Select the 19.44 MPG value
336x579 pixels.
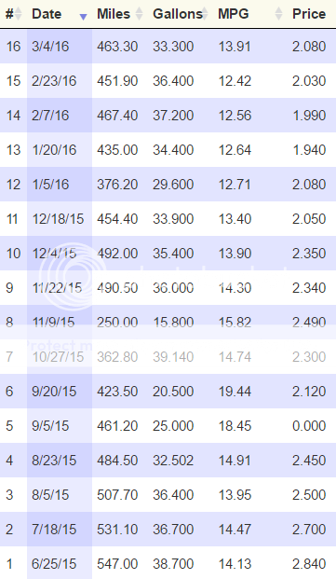(x=235, y=392)
